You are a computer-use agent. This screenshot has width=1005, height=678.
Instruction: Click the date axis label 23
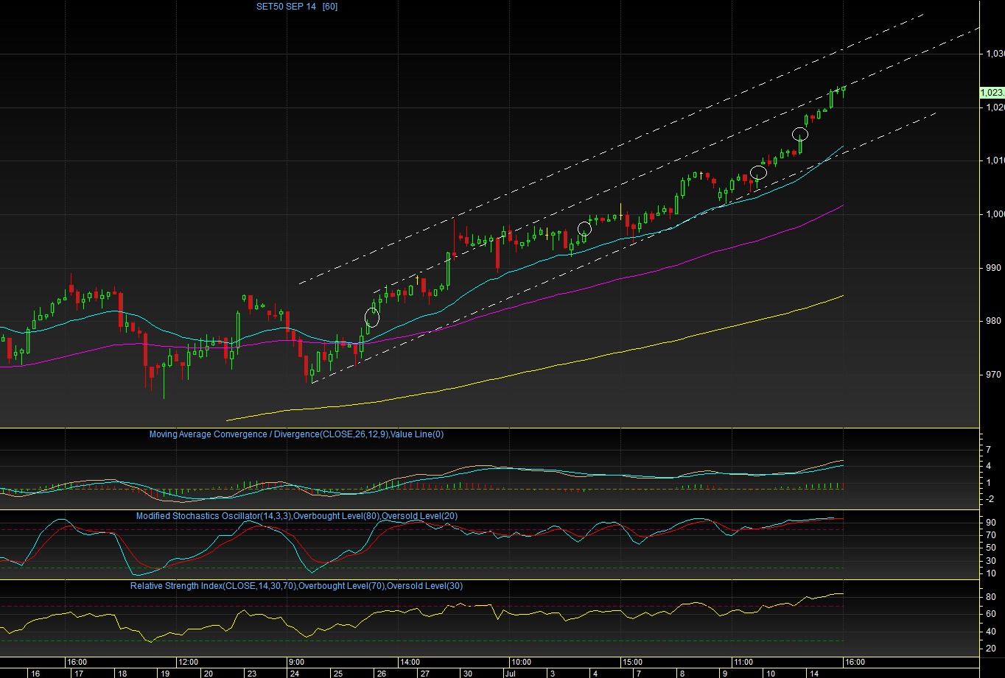point(252,674)
